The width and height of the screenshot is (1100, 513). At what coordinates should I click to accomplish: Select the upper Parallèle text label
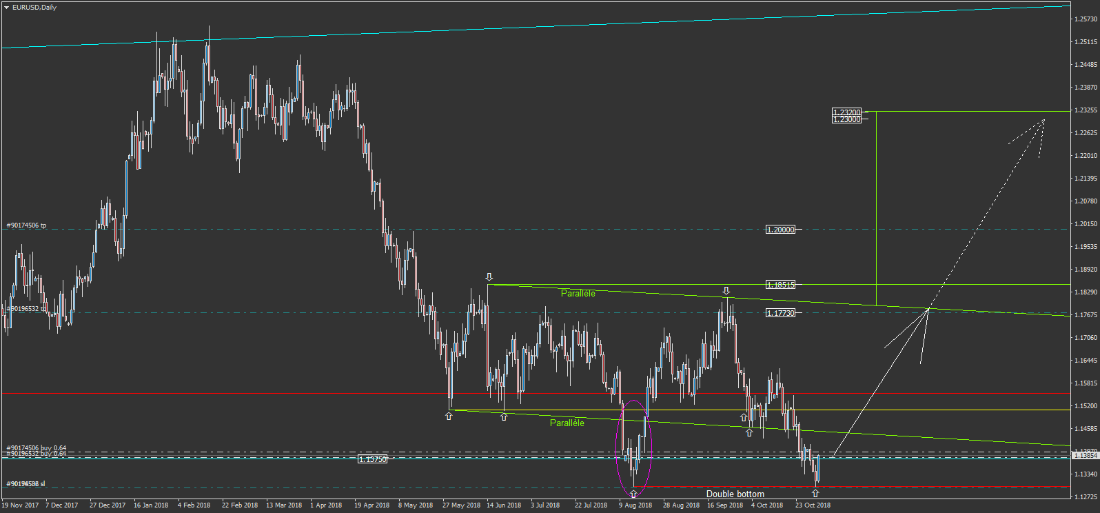pos(578,294)
